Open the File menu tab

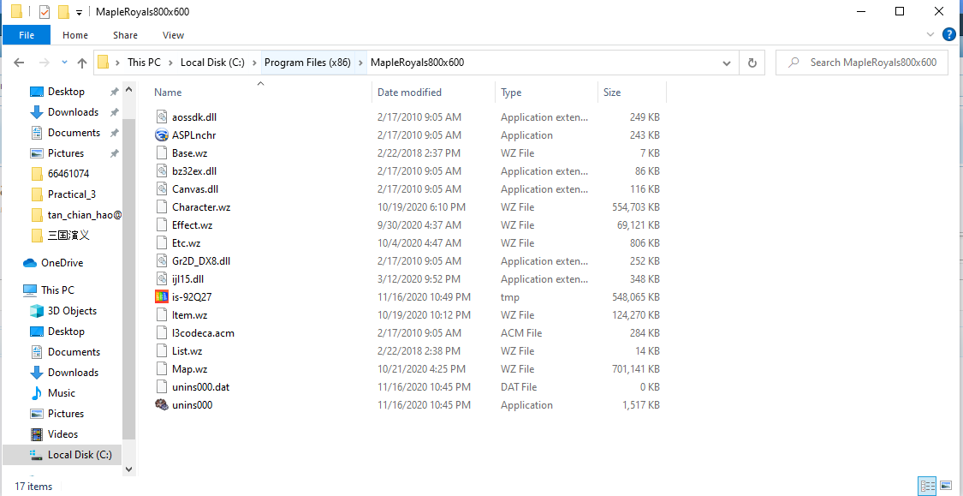click(27, 35)
